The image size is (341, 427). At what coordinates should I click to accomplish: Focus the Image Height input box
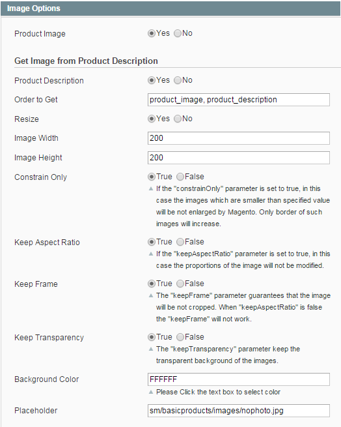point(239,158)
